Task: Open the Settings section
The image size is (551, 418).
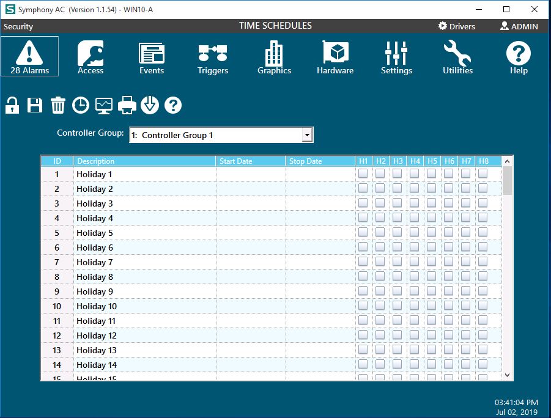Action: coord(396,57)
